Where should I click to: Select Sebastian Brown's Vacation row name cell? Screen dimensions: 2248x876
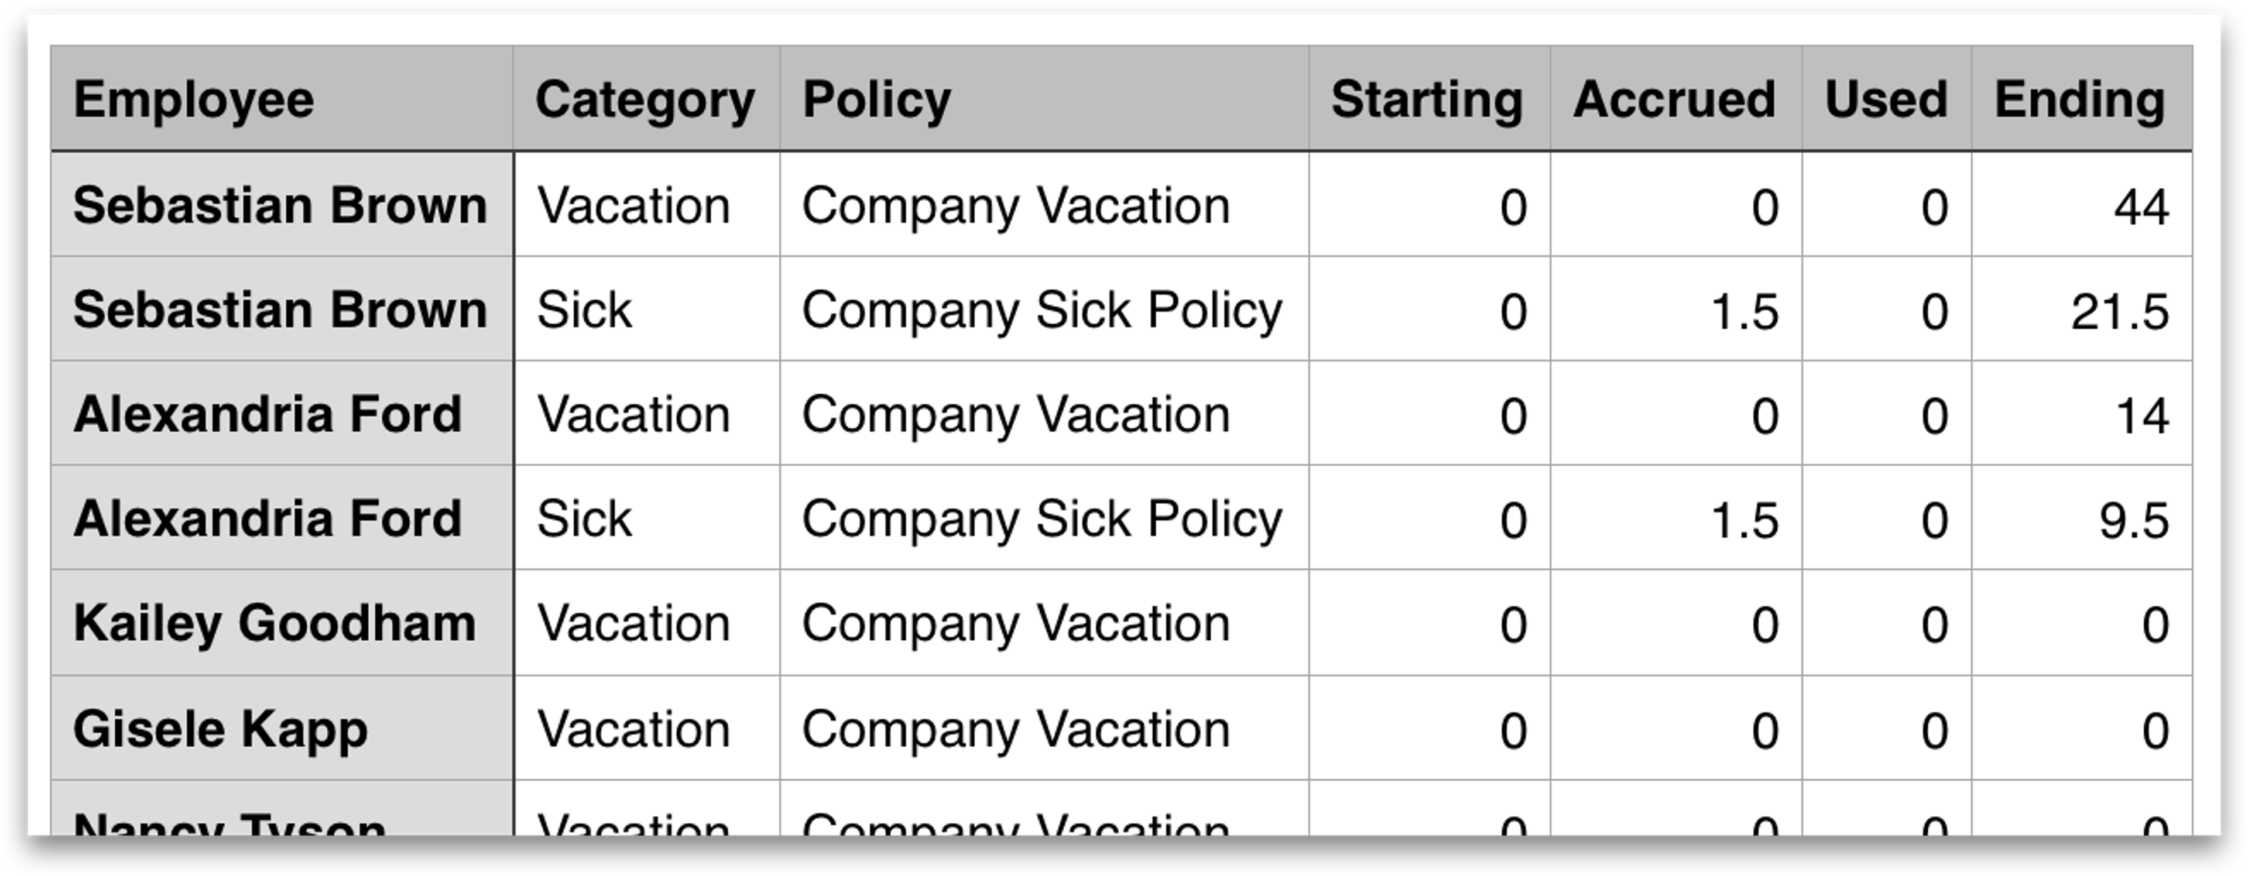282,204
